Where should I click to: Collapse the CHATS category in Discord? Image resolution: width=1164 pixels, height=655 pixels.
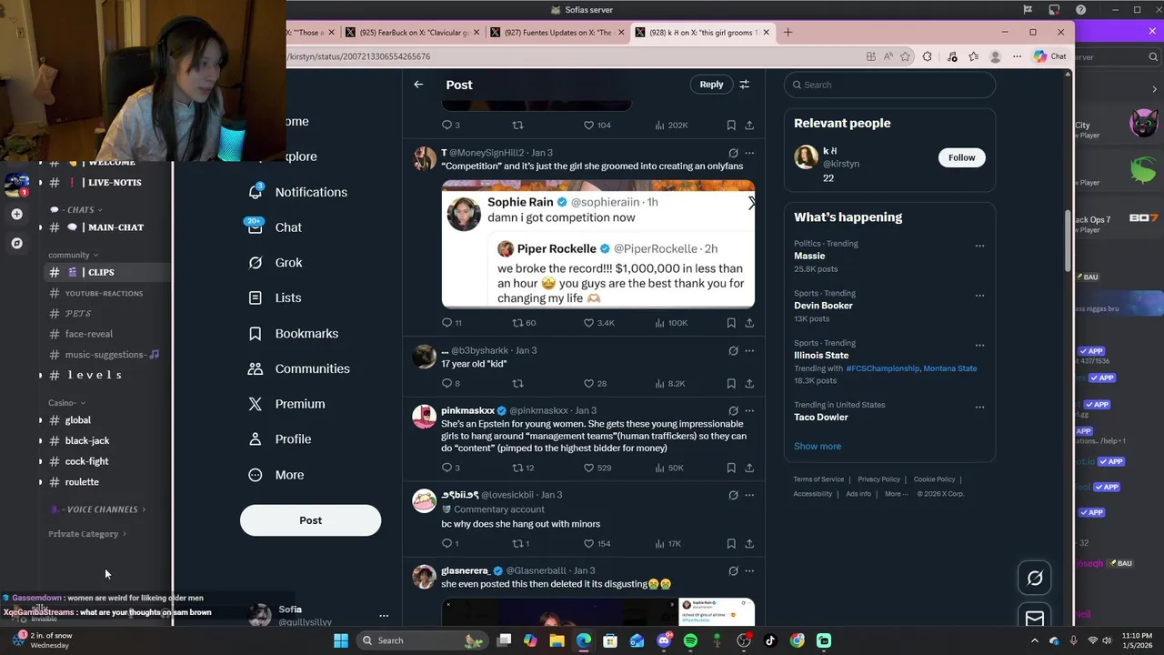(75, 210)
